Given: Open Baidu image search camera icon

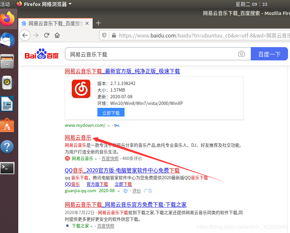Looking at the screenshot, I should click(x=242, y=54).
